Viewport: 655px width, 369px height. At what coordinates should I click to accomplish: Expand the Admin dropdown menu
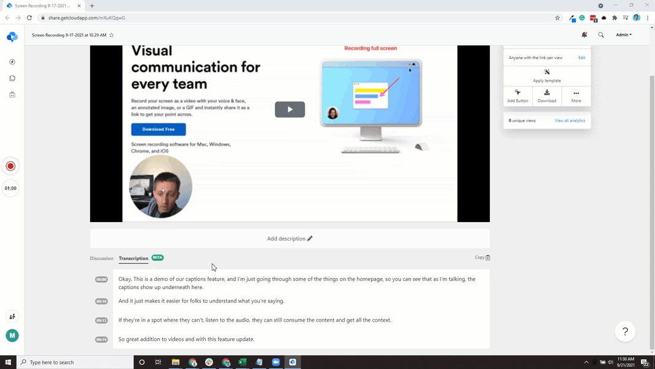(624, 34)
